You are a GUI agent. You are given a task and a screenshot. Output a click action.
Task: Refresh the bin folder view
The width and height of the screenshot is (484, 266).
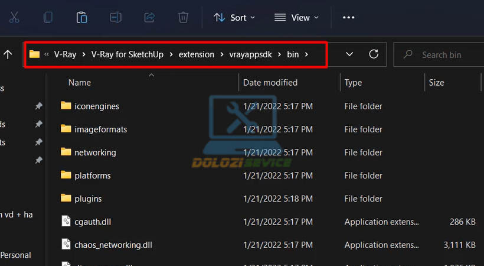pos(374,54)
